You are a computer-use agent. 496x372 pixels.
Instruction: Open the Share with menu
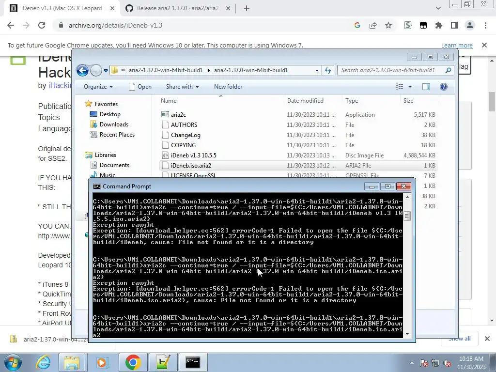[183, 87]
